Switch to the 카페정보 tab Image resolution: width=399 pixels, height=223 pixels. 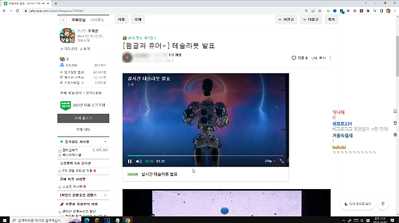click(x=78, y=20)
